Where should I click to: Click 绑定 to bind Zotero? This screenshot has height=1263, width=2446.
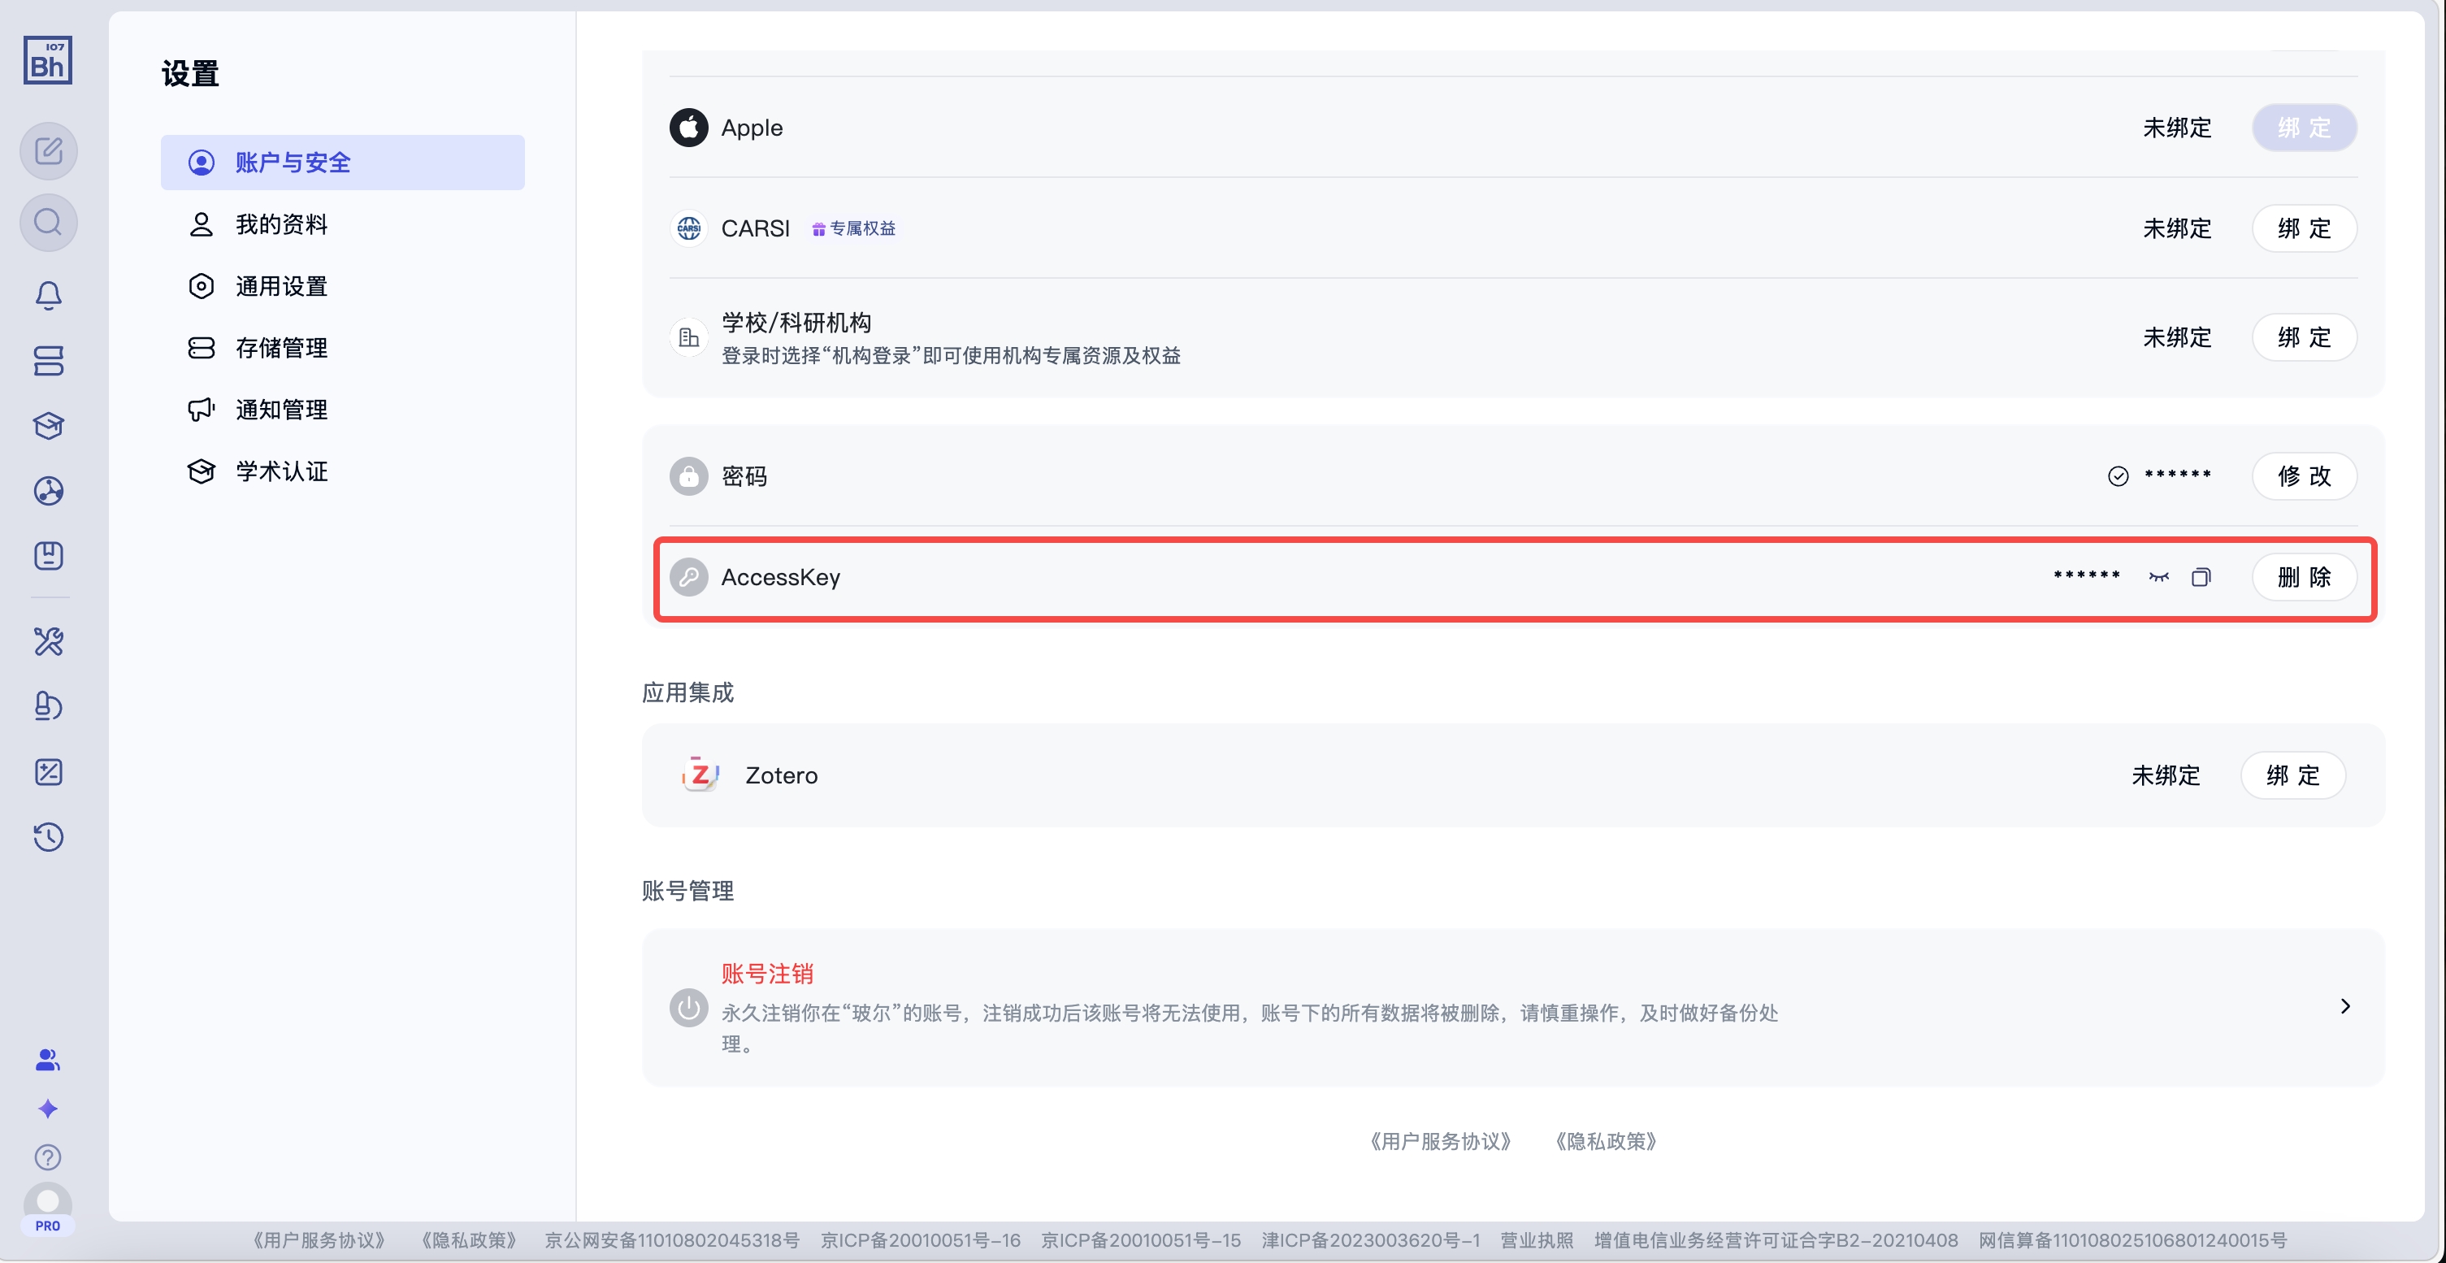[x=2293, y=775]
